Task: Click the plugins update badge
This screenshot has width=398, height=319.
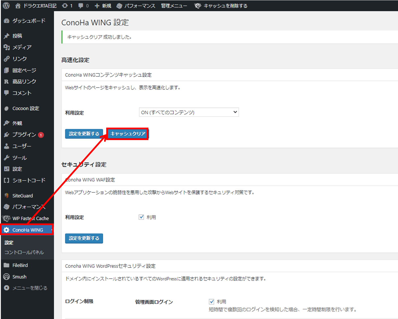Action: pyautogui.click(x=41, y=135)
